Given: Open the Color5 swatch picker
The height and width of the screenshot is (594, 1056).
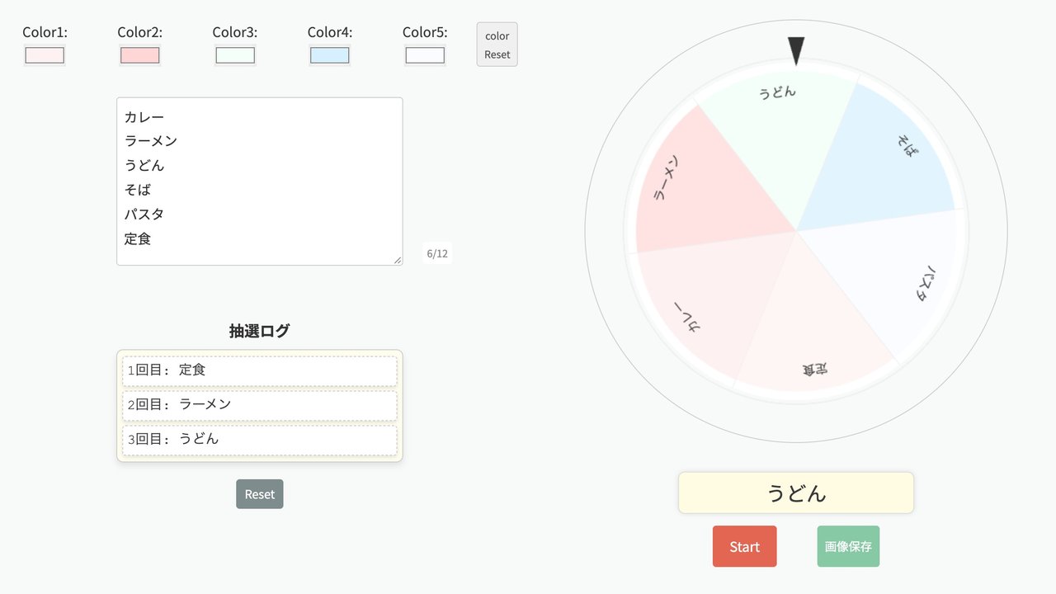Looking at the screenshot, I should pyautogui.click(x=425, y=55).
